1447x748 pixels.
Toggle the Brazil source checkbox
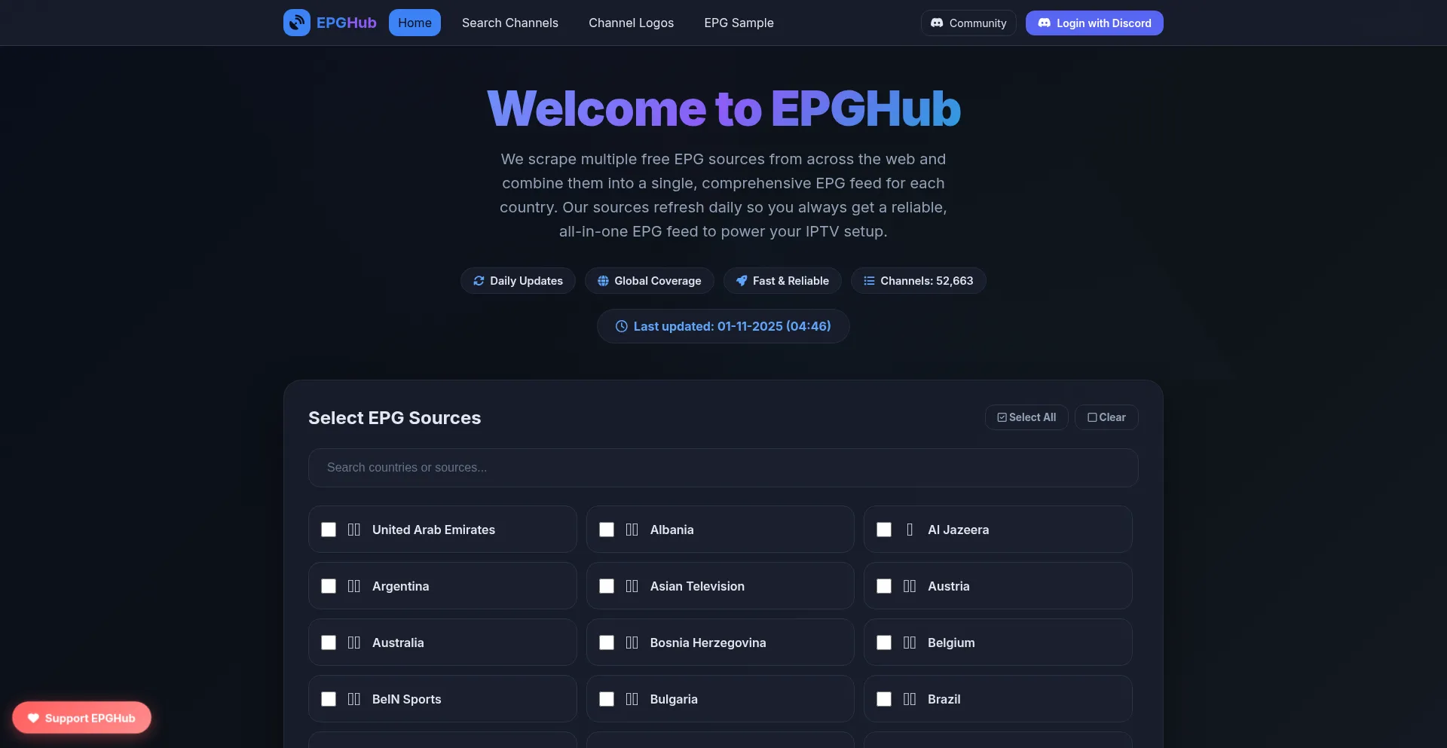[x=884, y=699]
